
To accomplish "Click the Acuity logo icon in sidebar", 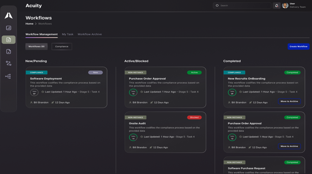I will [8, 15].
